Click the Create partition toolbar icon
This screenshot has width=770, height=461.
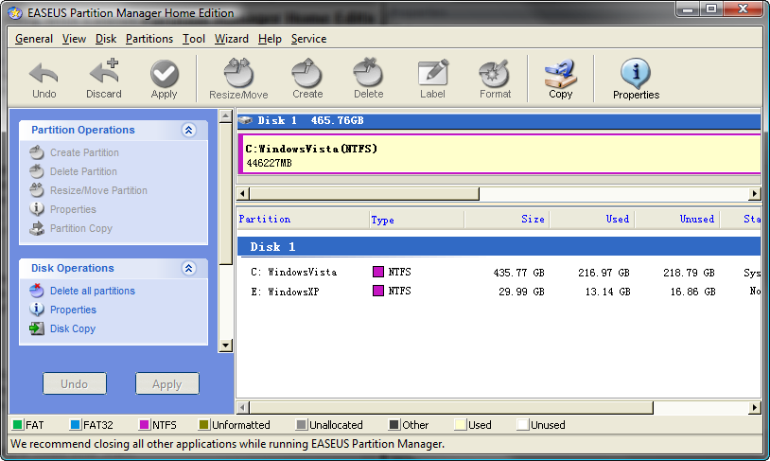(307, 73)
